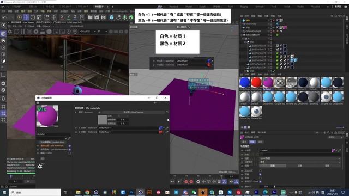
Task: Click the MIX material preview thumbnail
Action: point(47,116)
